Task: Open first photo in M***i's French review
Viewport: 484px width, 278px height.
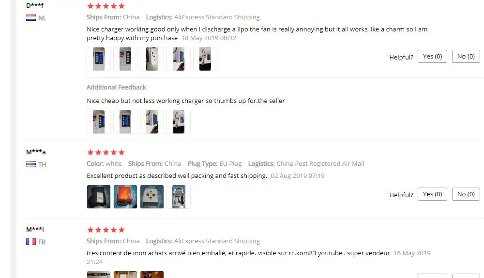Action: (x=98, y=275)
